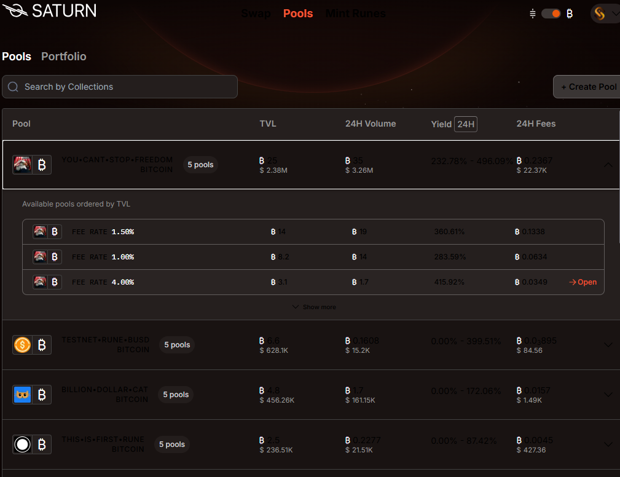The width and height of the screenshot is (620, 477).
Task: Click the TESTNET•RUNE•BUSD BITCOIN pool name
Action: pos(106,345)
